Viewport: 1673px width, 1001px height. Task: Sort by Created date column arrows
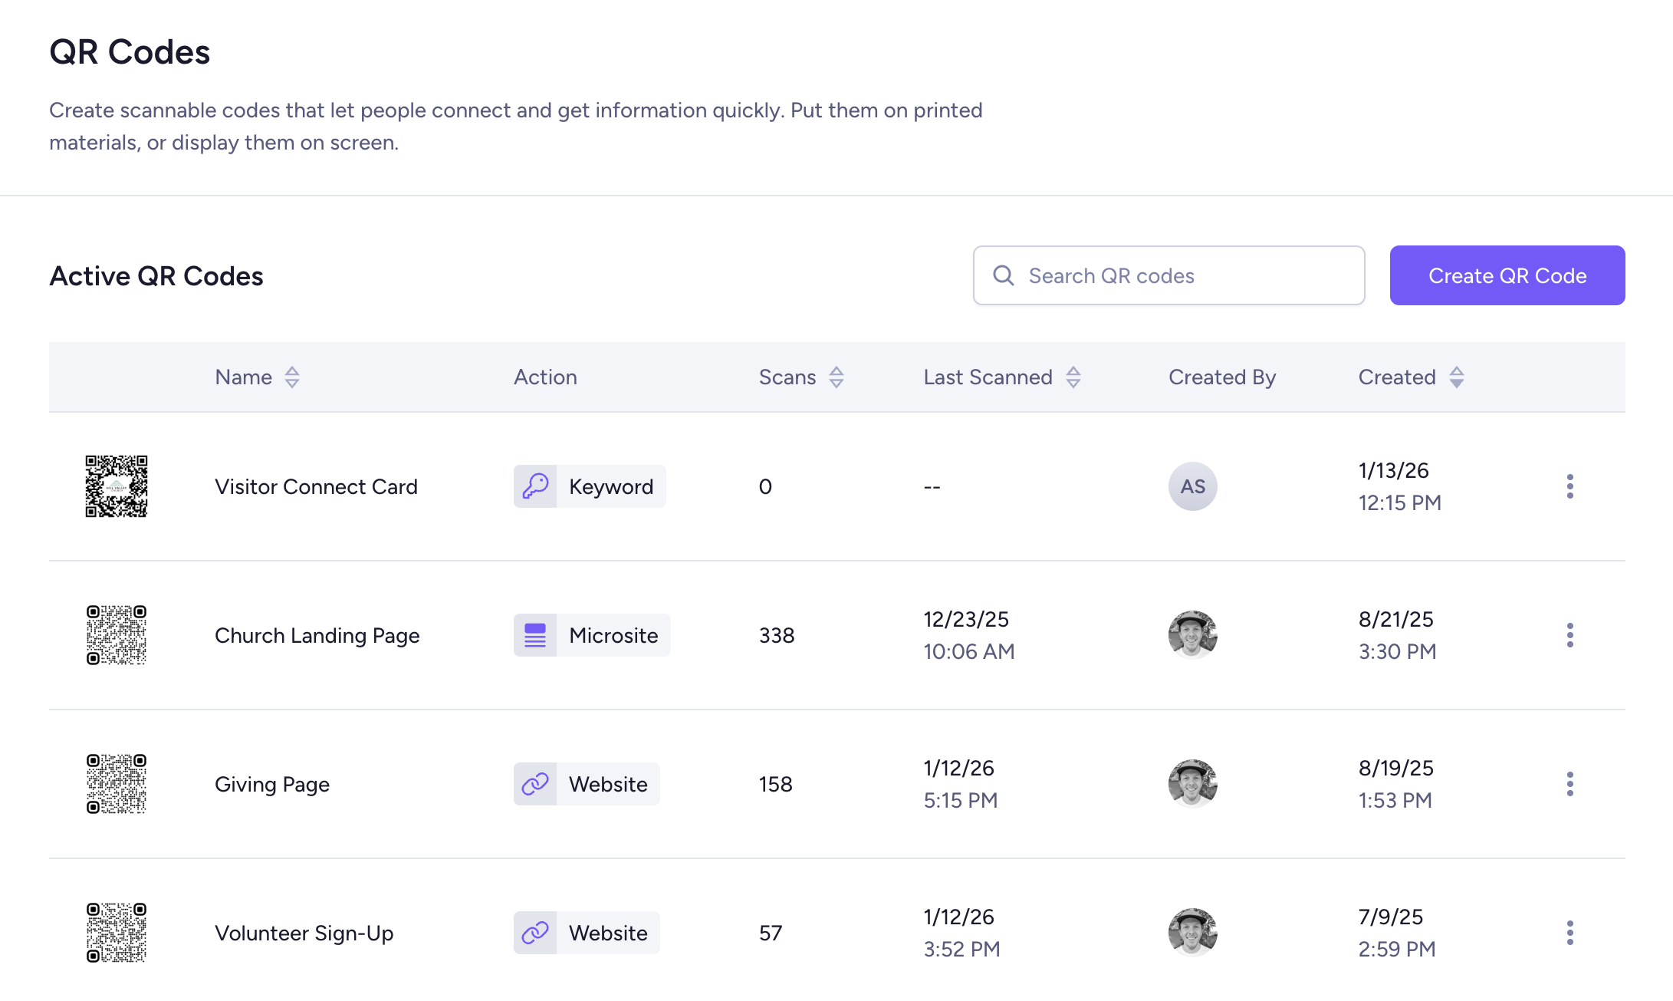tap(1457, 377)
